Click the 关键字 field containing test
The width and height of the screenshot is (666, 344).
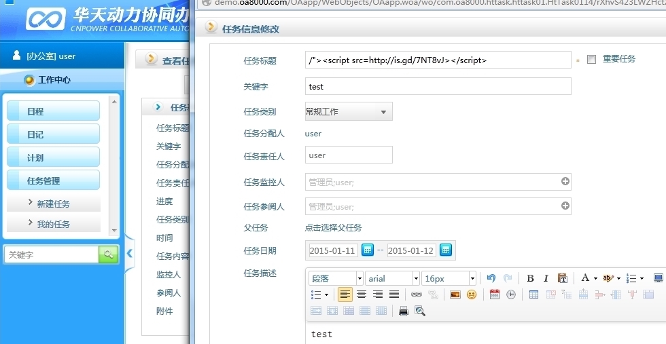(438, 86)
